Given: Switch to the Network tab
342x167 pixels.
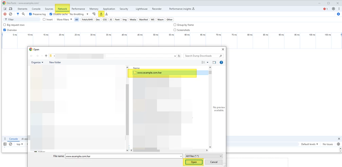Looking at the screenshot, I should click(x=62, y=9).
